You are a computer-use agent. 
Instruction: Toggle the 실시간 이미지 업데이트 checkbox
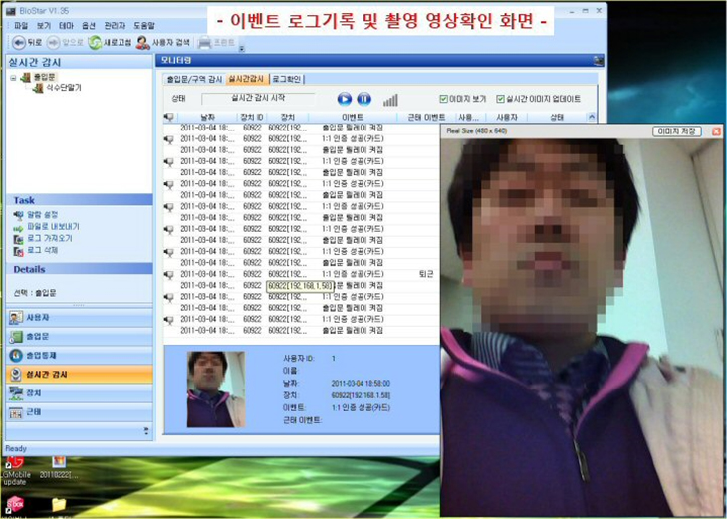click(500, 99)
